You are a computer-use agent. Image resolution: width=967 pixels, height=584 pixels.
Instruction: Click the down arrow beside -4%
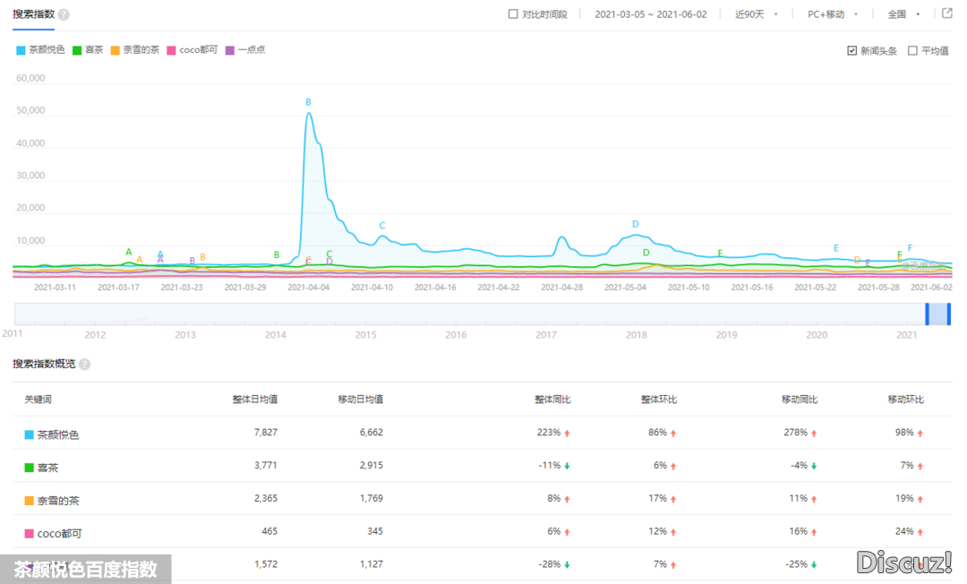click(814, 466)
